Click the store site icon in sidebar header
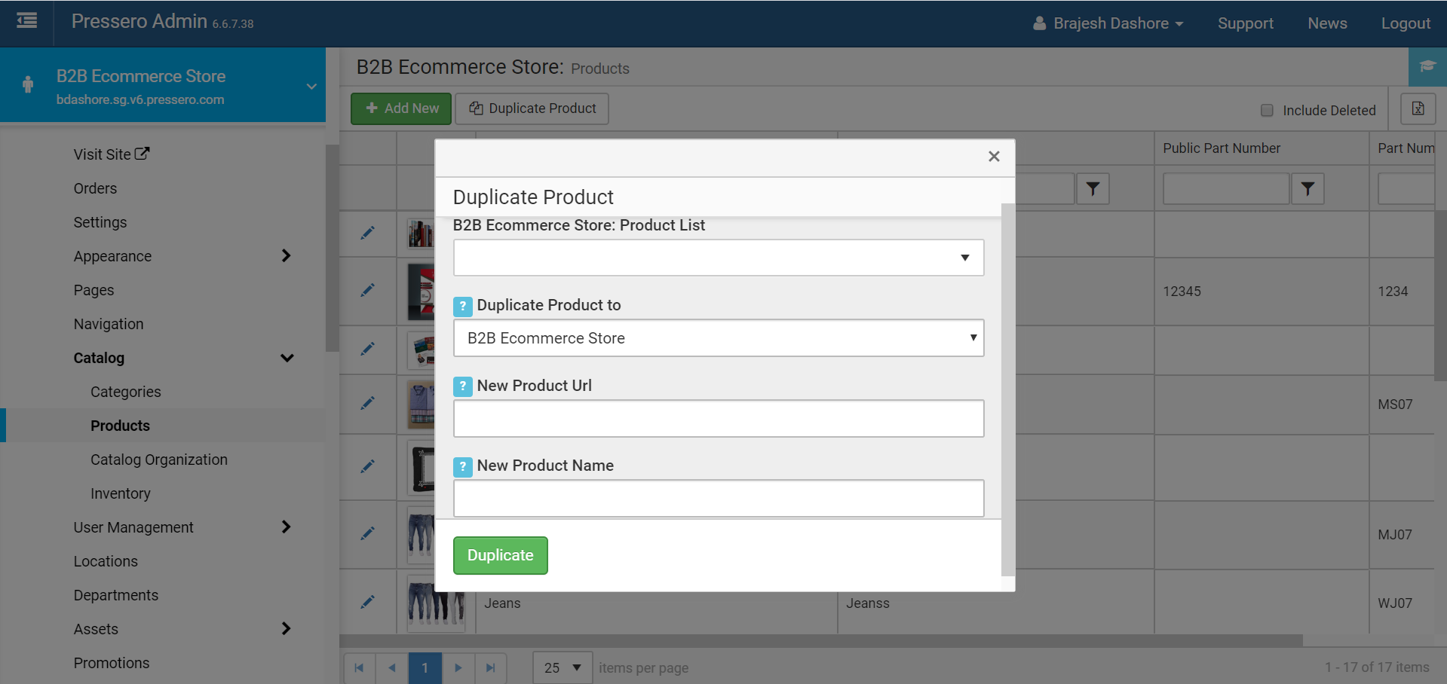1447x684 pixels. coord(28,84)
